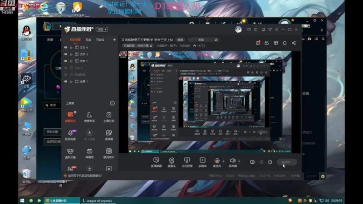
Task: Click the Windows Start button
Action: pos(22,200)
